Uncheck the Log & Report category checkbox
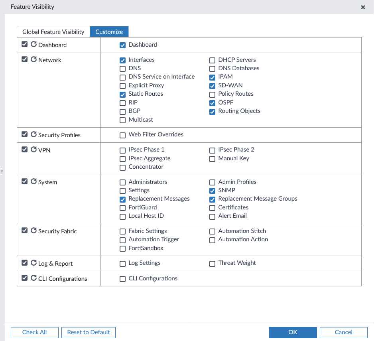The height and width of the screenshot is (341, 374). [x=25, y=263]
